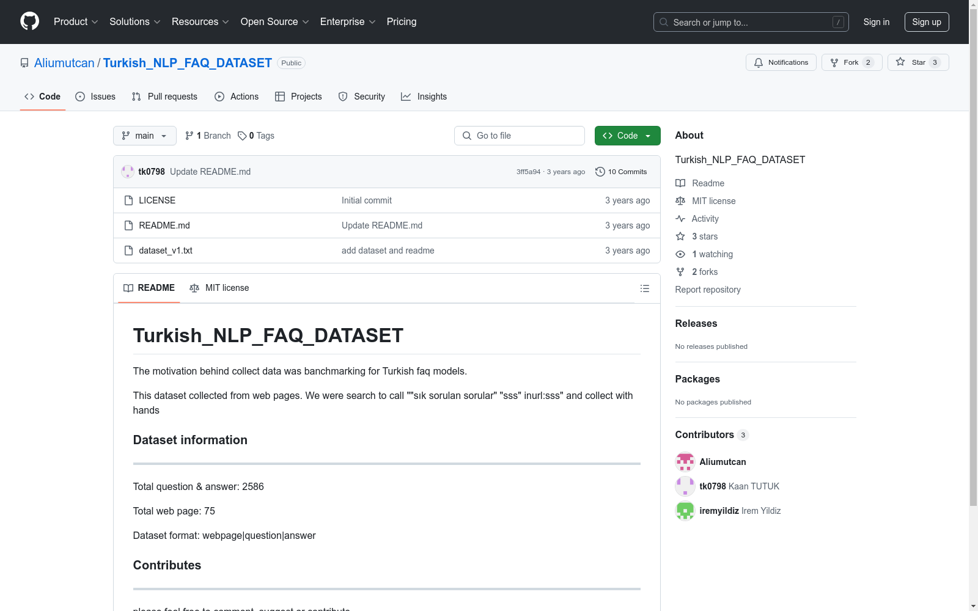
Task: Click the fork icon next to 2 forks
Action: [x=680, y=272]
